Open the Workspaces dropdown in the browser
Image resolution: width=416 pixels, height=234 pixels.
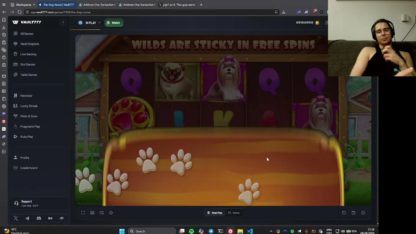click(x=23, y=5)
